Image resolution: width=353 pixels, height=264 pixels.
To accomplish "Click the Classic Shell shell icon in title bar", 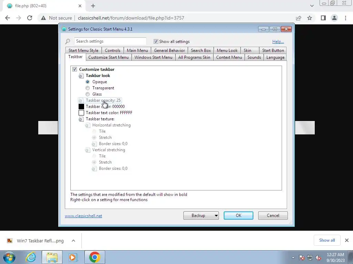I will tap(64, 29).
